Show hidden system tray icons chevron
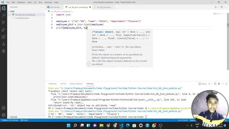 click(x=187, y=125)
